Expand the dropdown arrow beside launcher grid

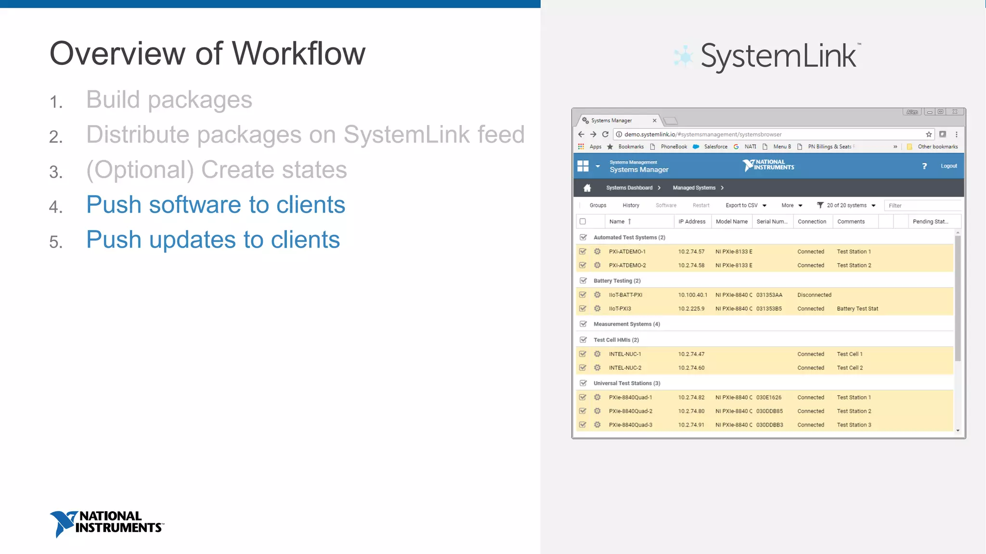point(597,166)
